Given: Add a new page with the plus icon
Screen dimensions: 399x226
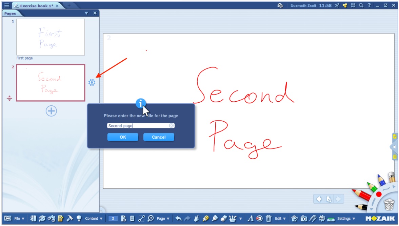Looking at the screenshot, I should (51, 111).
